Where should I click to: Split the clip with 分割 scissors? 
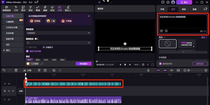point(27,70)
